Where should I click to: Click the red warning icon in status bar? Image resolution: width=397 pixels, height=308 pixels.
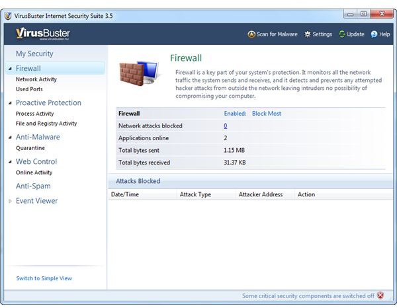tap(380, 295)
